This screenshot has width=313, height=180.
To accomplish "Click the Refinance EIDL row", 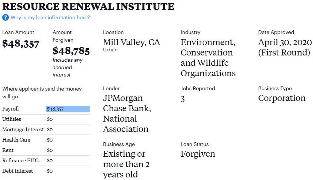I will [46, 160].
